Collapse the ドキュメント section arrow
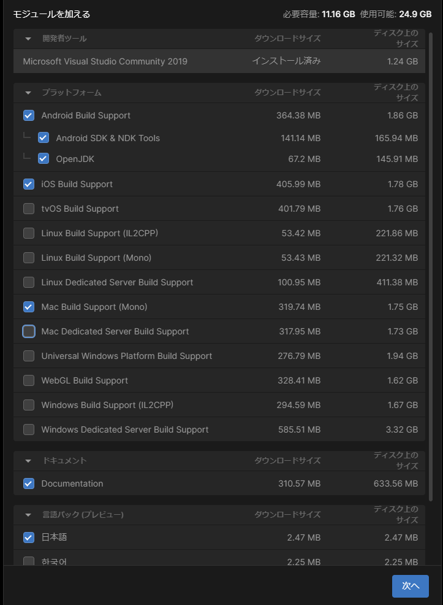 pyautogui.click(x=28, y=461)
